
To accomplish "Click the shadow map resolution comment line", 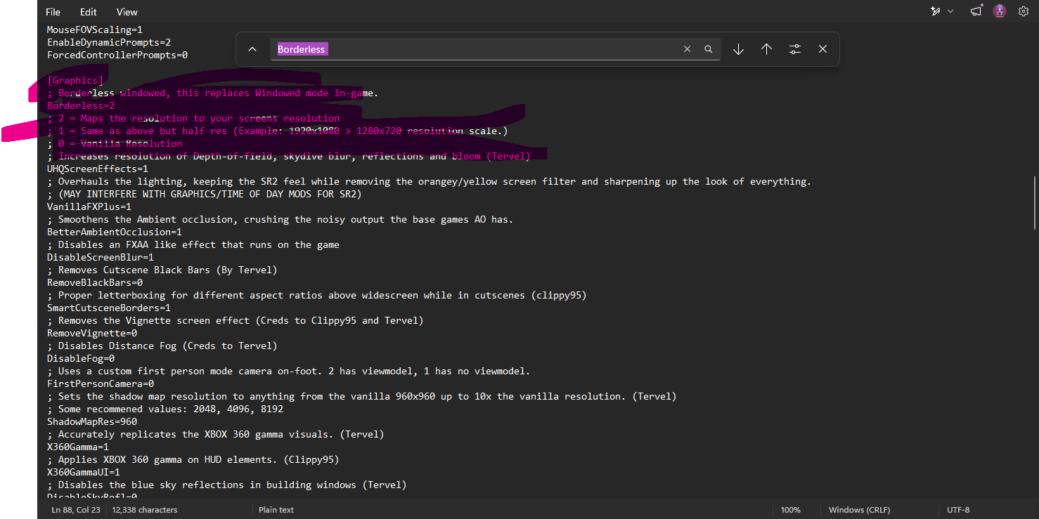I will 362,396.
